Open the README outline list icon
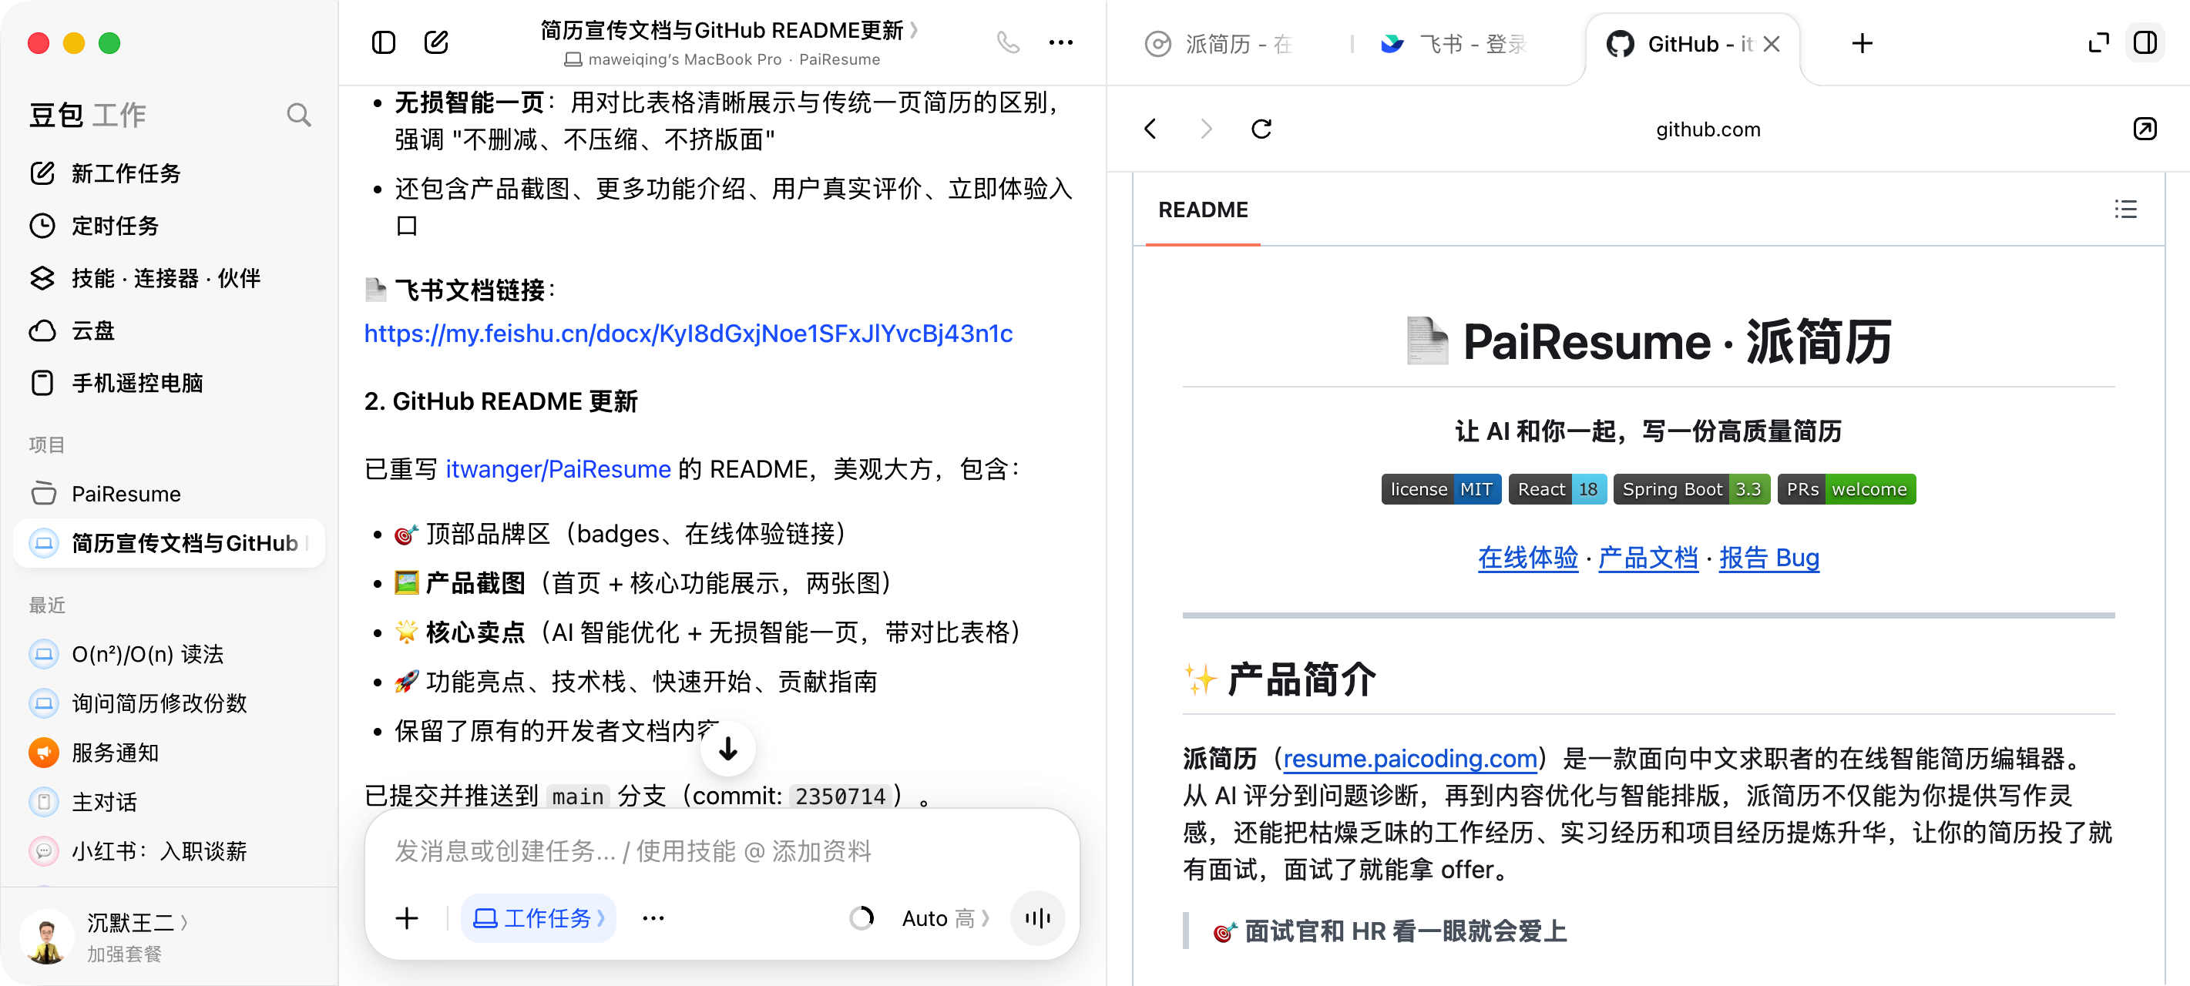The height and width of the screenshot is (986, 2190). [x=2125, y=210]
